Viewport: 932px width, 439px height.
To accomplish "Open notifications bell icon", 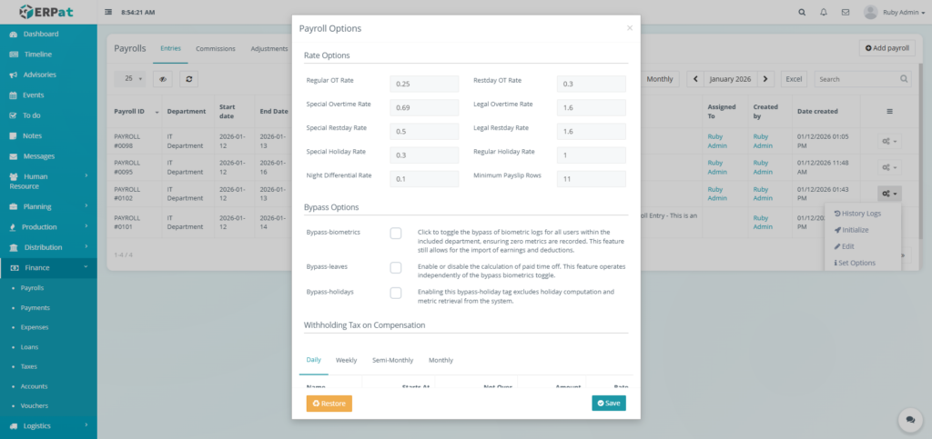I will coord(823,12).
